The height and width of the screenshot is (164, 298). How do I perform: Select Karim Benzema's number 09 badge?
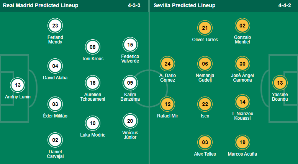pyautogui.click(x=130, y=82)
